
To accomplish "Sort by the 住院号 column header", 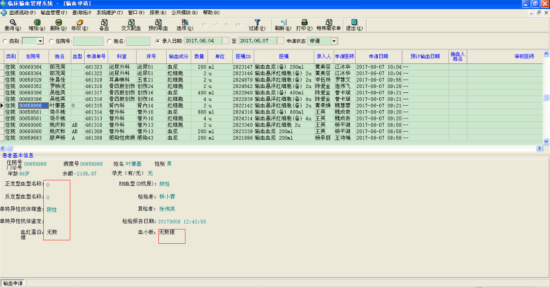I will point(33,57).
